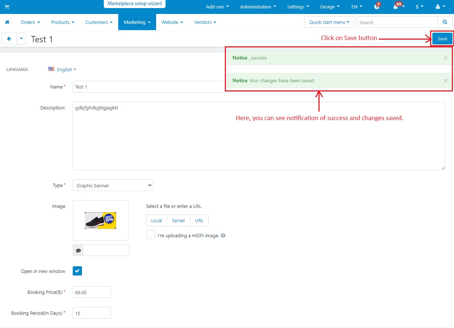Click the back arrow button
The height and width of the screenshot is (328, 454).
click(9, 39)
